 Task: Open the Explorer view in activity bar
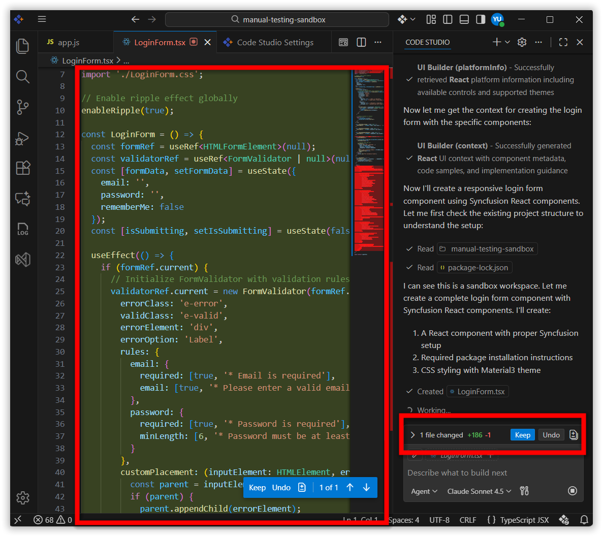(23, 46)
